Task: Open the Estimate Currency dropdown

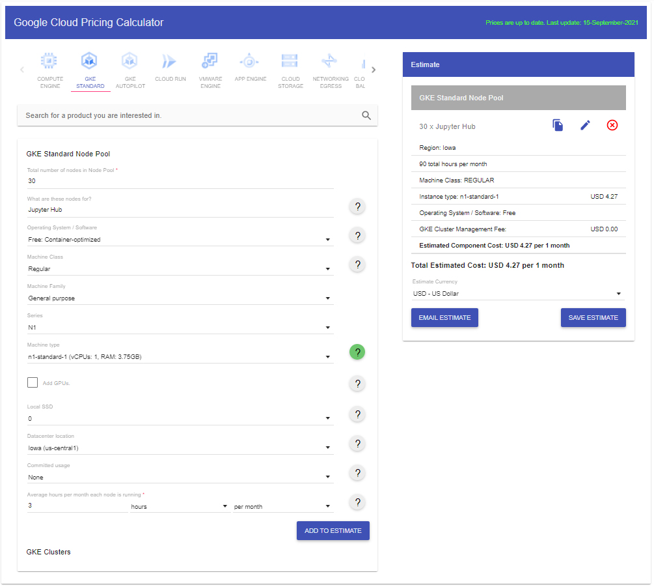Action: click(517, 293)
